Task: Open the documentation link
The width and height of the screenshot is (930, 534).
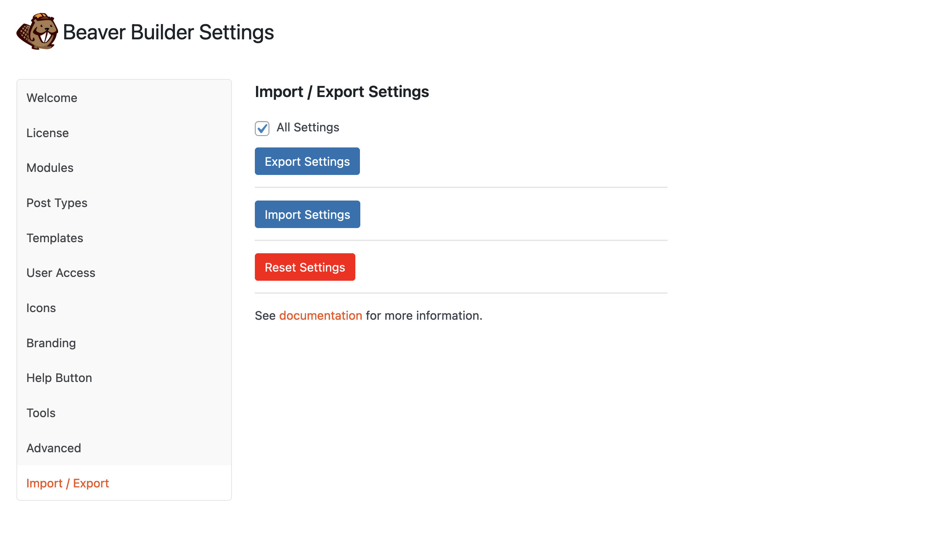Action: coord(321,315)
